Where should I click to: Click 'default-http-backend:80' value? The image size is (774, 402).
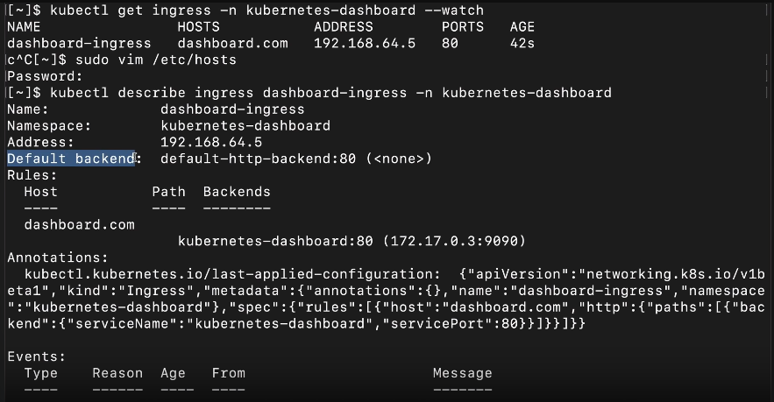click(x=259, y=159)
